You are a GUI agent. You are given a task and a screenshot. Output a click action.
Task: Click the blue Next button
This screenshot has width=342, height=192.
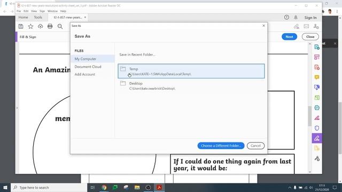(x=289, y=37)
